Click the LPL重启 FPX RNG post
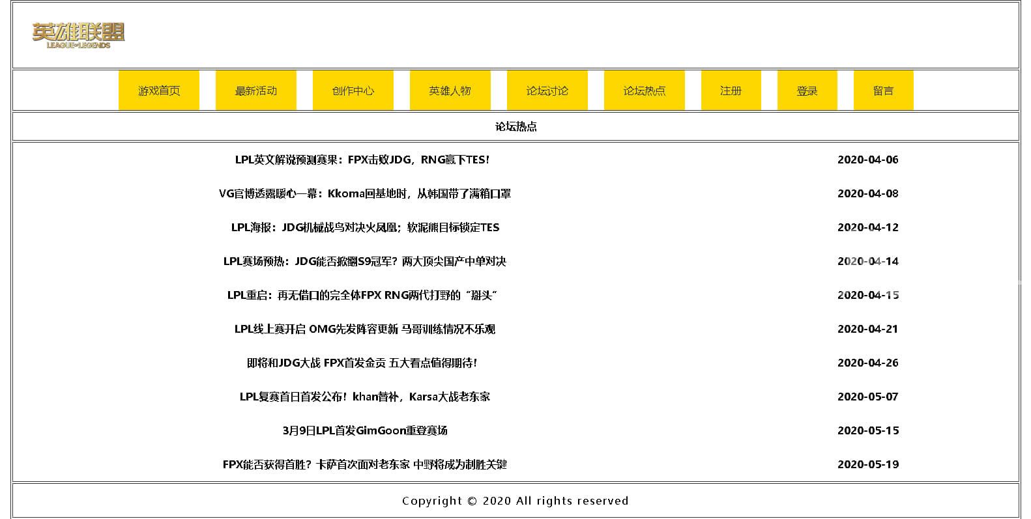The height and width of the screenshot is (519, 1031). tap(362, 295)
